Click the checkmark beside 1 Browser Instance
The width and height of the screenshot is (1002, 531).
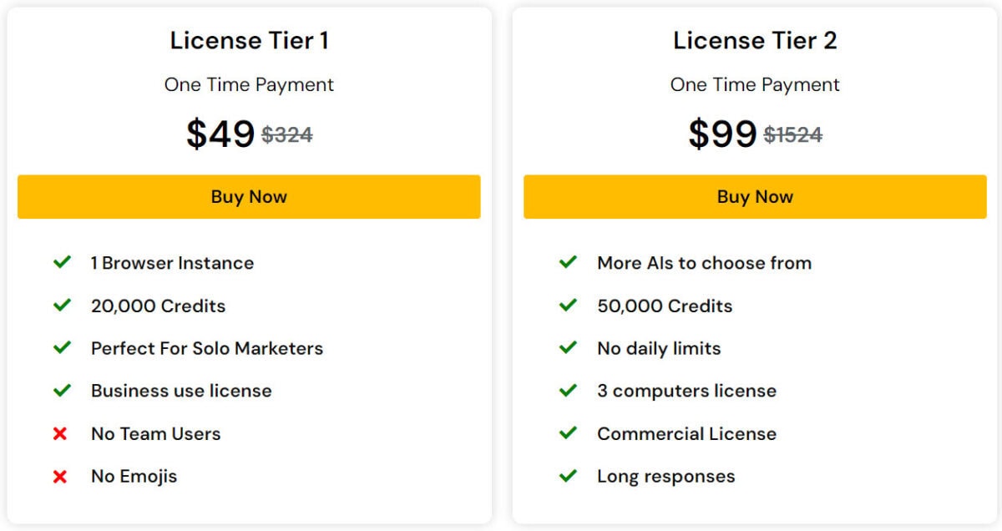click(62, 262)
